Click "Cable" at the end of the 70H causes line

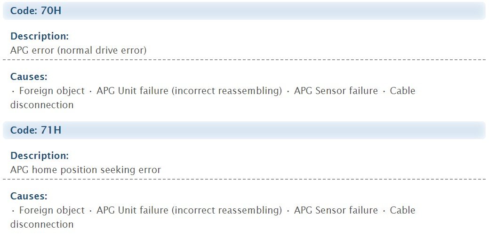402,91
